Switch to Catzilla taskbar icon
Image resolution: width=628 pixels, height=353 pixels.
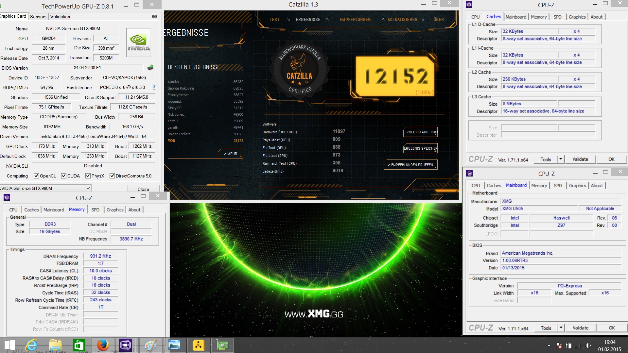199,345
